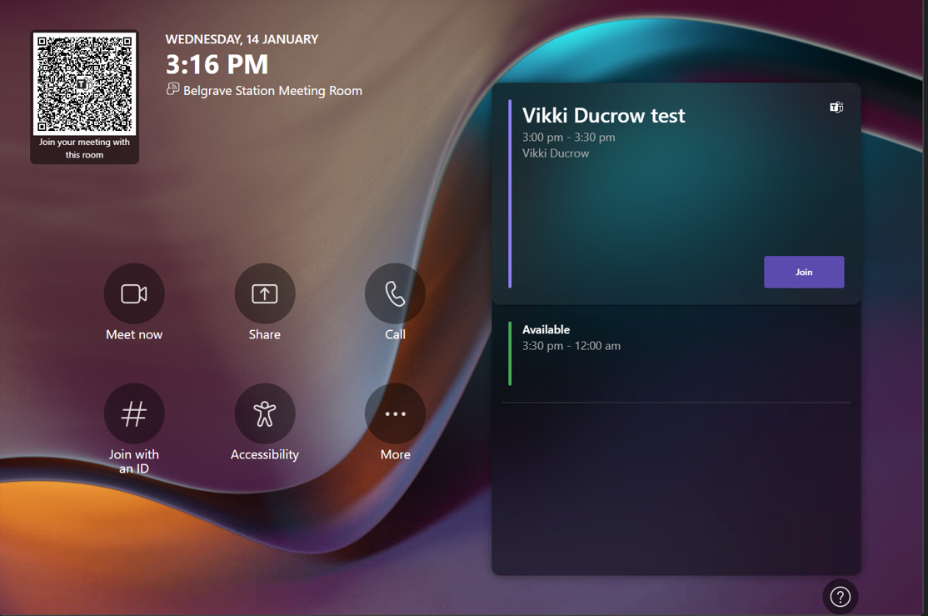The image size is (928, 616).
Task: Click the help question mark icon
Action: [840, 596]
